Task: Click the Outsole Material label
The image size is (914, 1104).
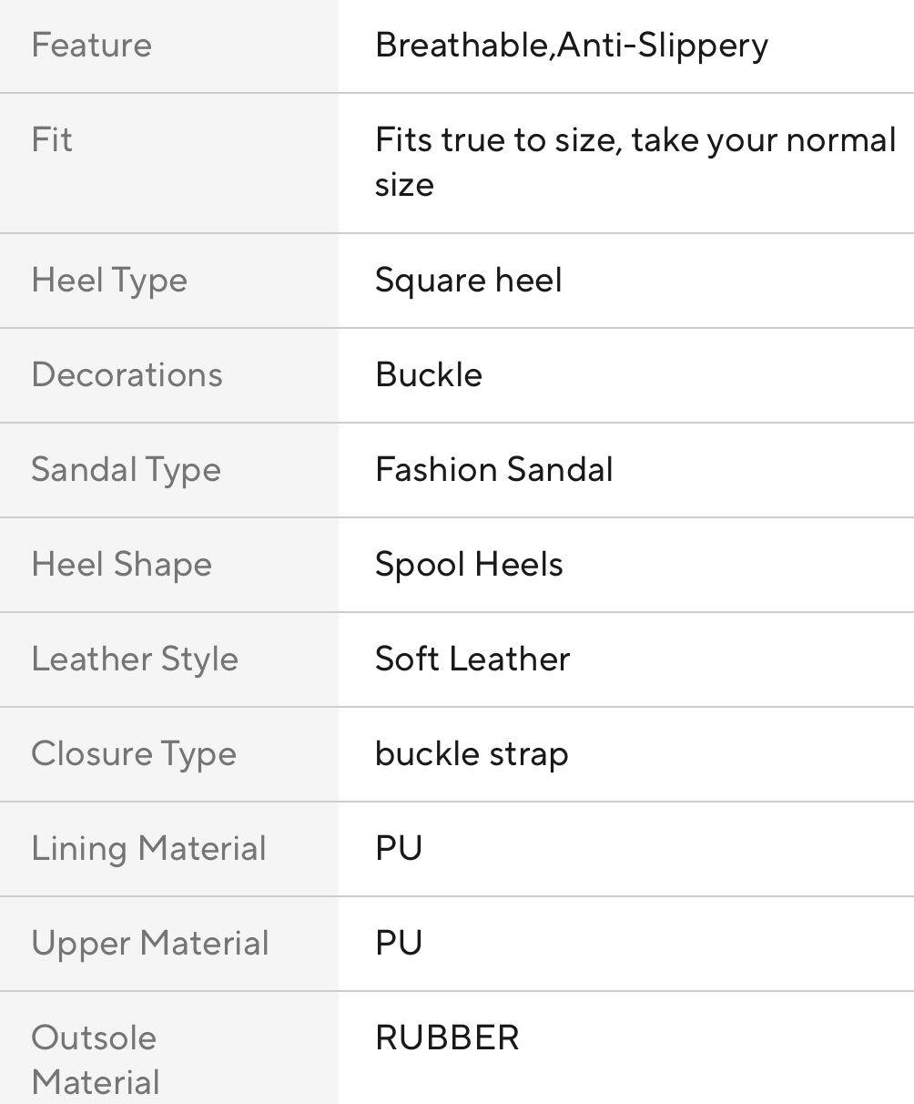Action: [95, 1059]
